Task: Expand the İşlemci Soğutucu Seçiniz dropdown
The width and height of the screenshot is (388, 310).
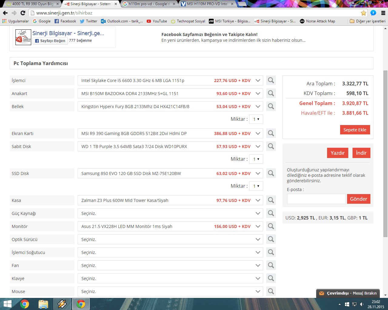Action: point(170,252)
